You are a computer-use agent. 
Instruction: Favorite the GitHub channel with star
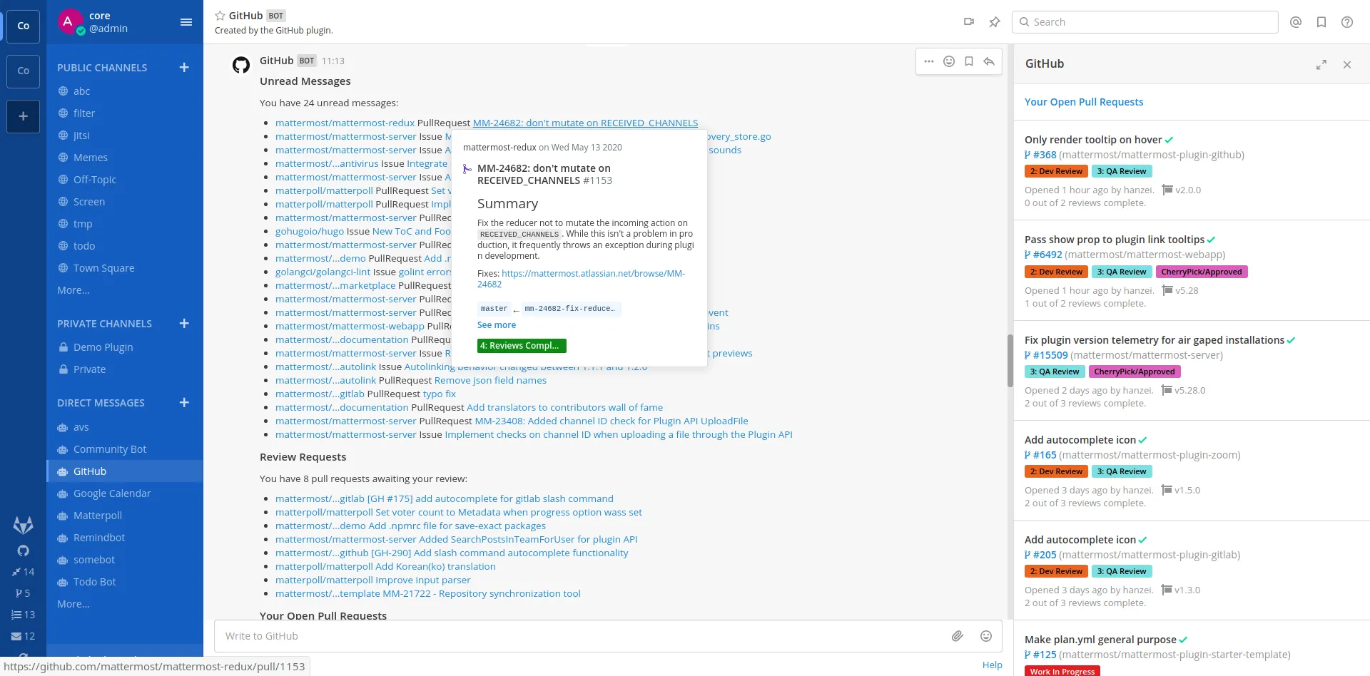point(220,16)
